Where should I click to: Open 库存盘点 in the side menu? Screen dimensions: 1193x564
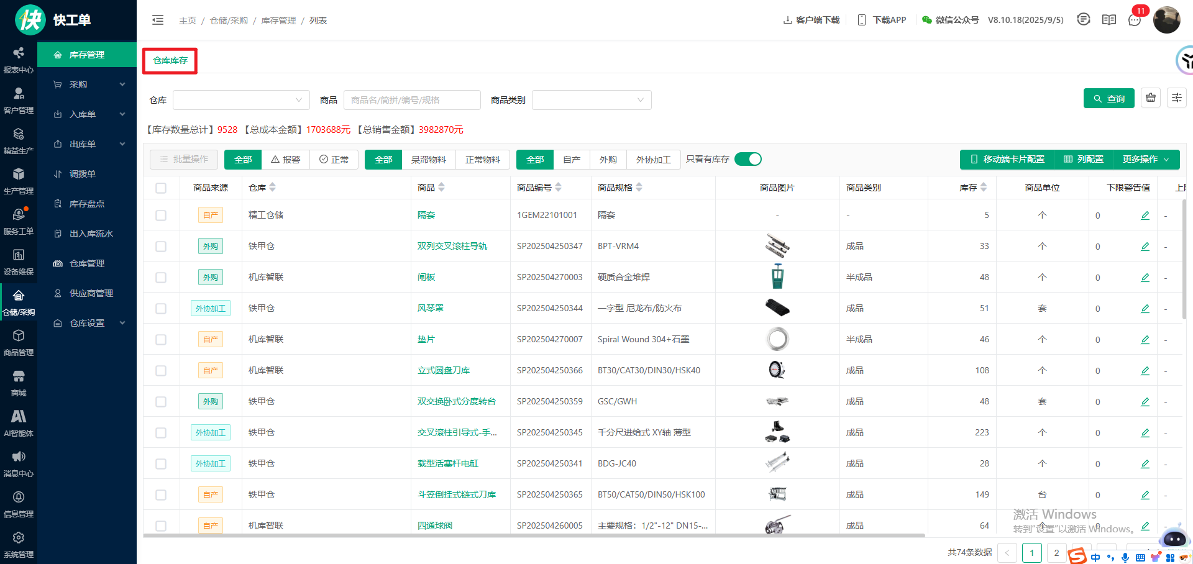pyautogui.click(x=86, y=204)
